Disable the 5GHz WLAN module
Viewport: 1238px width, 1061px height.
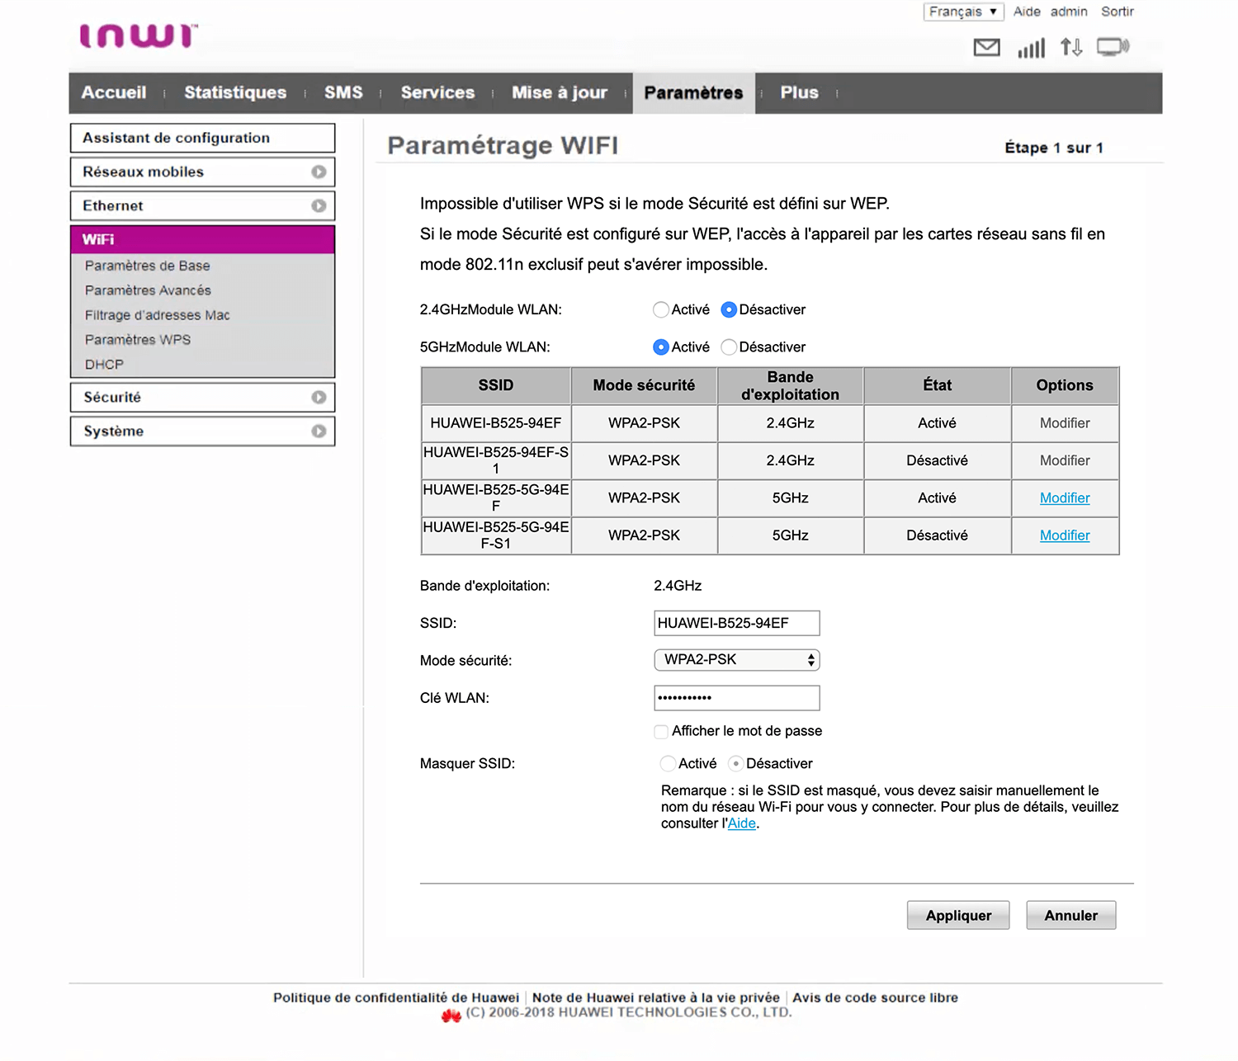click(x=729, y=347)
